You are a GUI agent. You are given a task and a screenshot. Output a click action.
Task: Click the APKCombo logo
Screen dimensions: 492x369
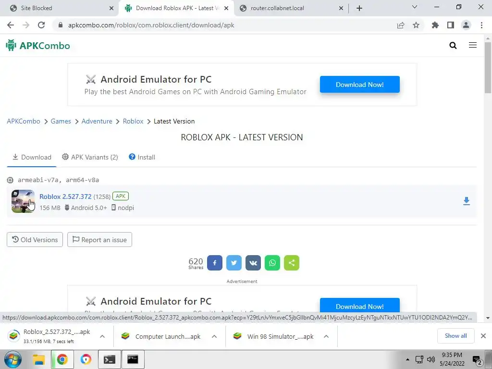click(x=38, y=46)
